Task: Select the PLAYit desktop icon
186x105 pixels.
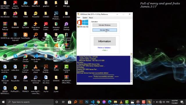Action: (56, 68)
